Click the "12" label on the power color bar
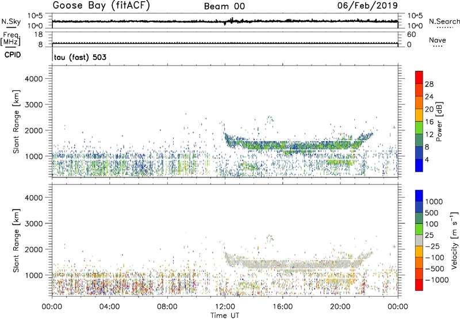 coord(429,135)
